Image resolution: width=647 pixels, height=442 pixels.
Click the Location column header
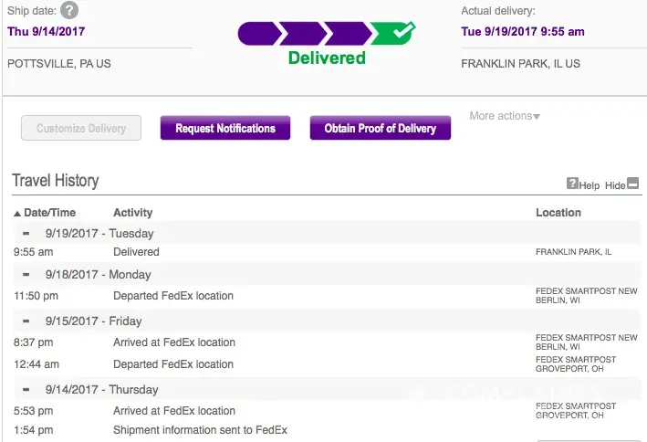[x=558, y=213]
